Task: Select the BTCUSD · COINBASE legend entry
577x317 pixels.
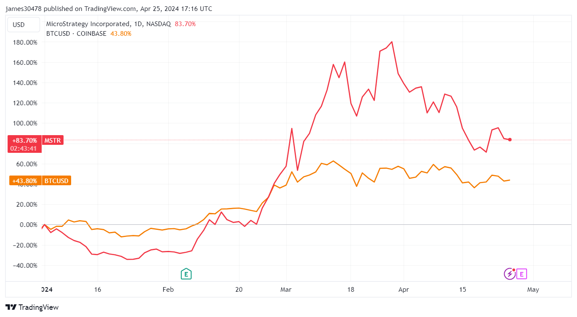Action: (76, 34)
